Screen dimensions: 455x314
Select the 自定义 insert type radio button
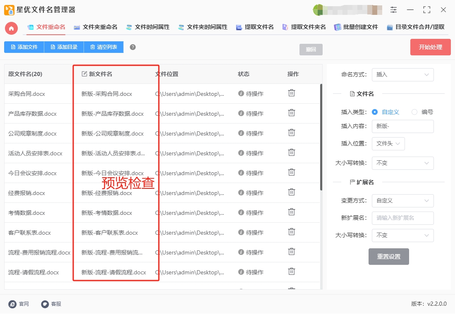coord(375,112)
